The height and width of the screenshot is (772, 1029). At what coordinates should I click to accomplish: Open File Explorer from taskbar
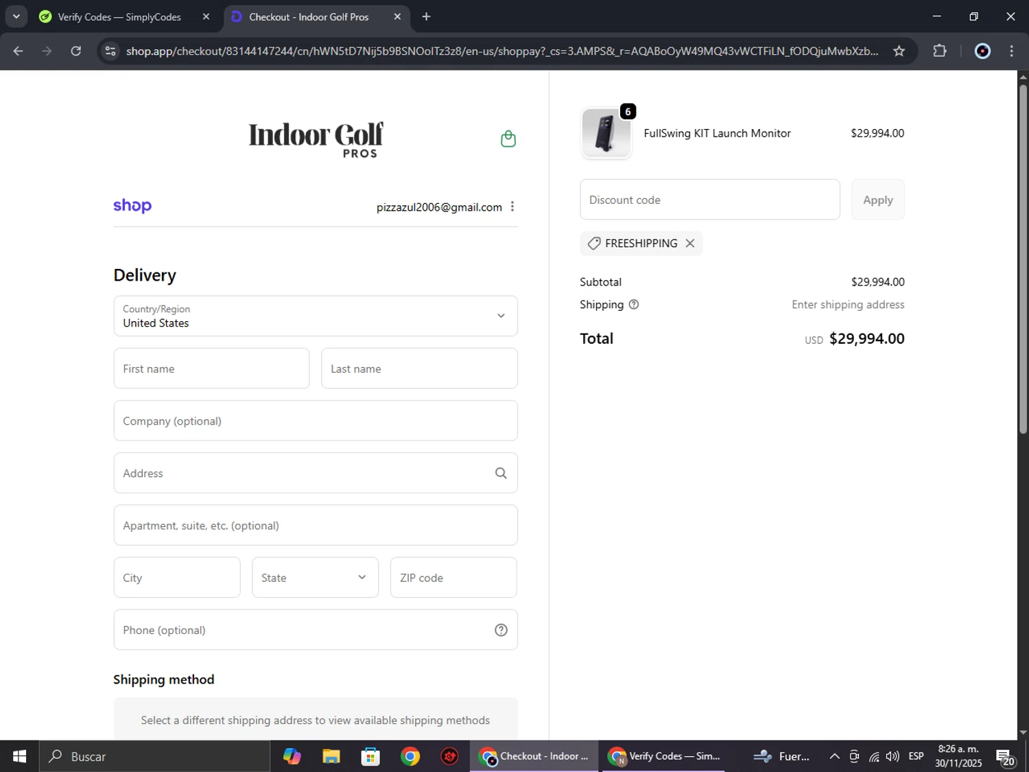click(x=331, y=756)
